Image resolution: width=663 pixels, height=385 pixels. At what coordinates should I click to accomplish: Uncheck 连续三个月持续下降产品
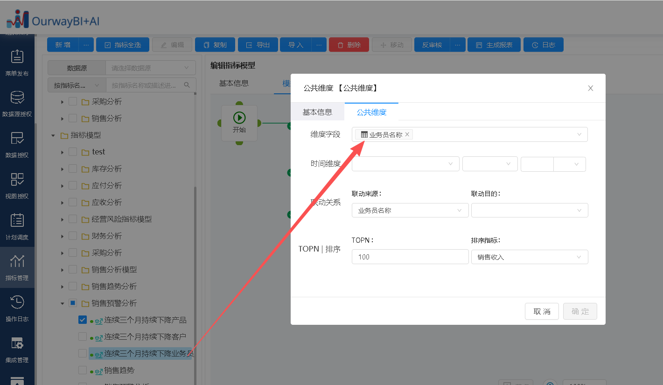click(x=83, y=320)
